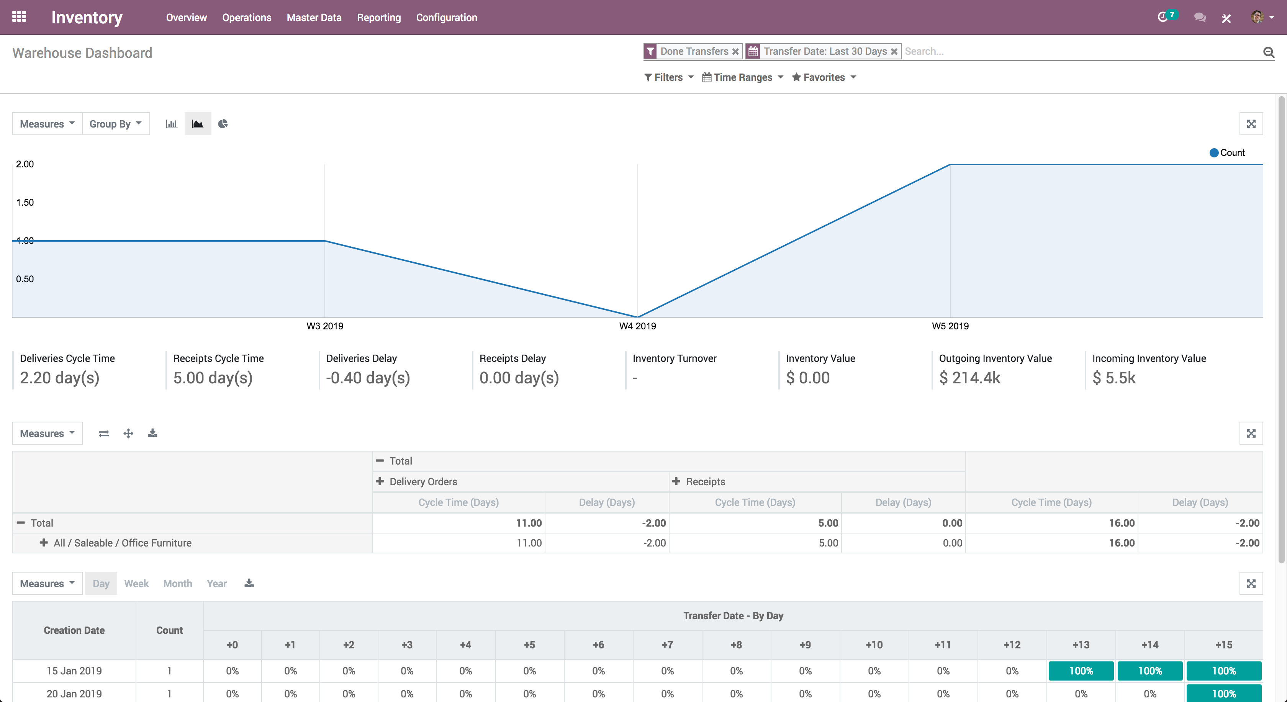The height and width of the screenshot is (702, 1287).
Task: Click the column settings icon middle toolbar
Action: pos(103,433)
